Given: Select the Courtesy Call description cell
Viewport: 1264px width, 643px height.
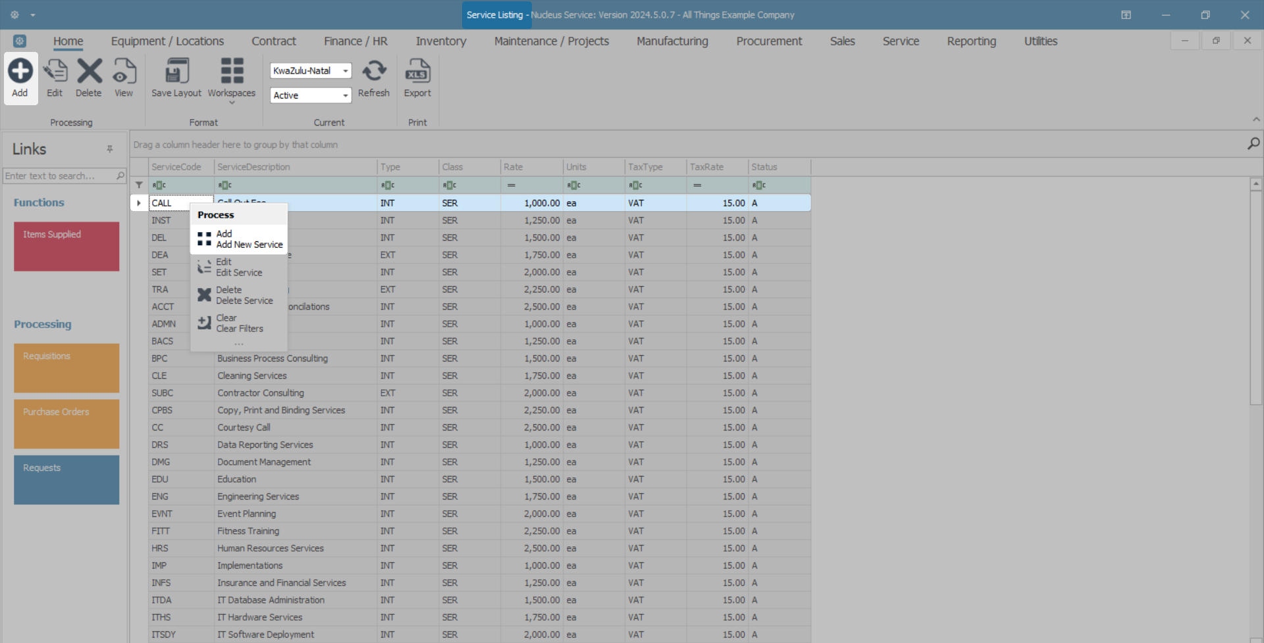Looking at the screenshot, I should point(296,427).
